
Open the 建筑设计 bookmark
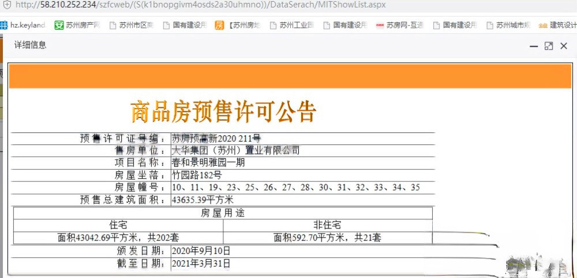point(557,25)
